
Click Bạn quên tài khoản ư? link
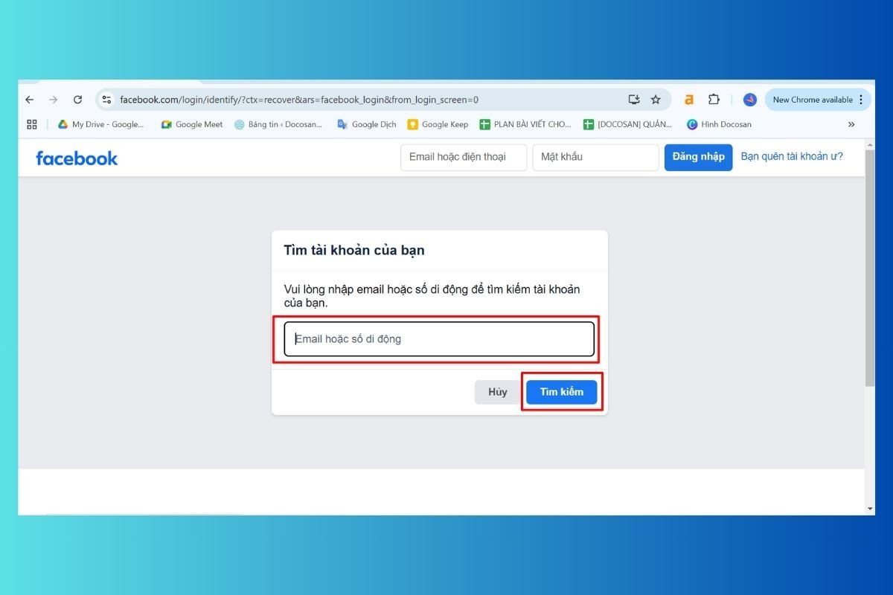click(x=792, y=157)
